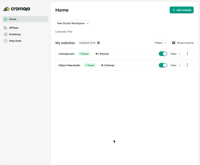Click the Owner badge for https://raw.studio
The height and width of the screenshot is (165, 200).
pos(90,65)
